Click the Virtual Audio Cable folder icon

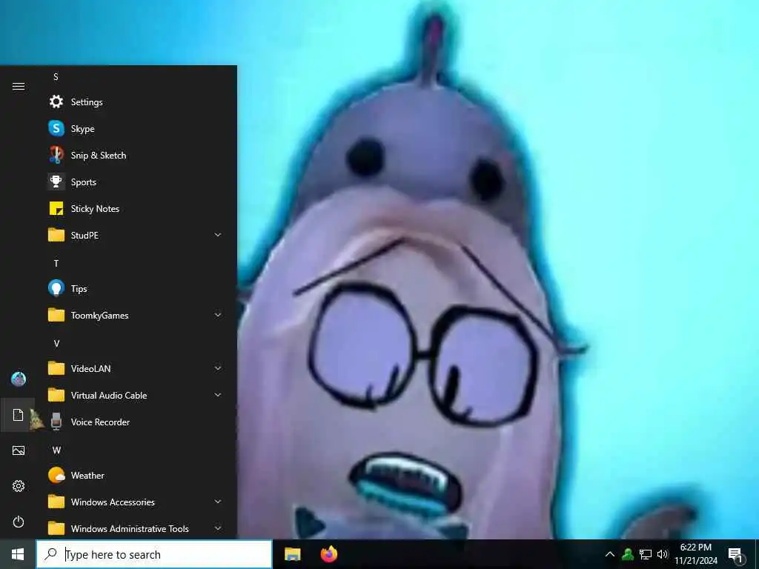[x=56, y=396]
